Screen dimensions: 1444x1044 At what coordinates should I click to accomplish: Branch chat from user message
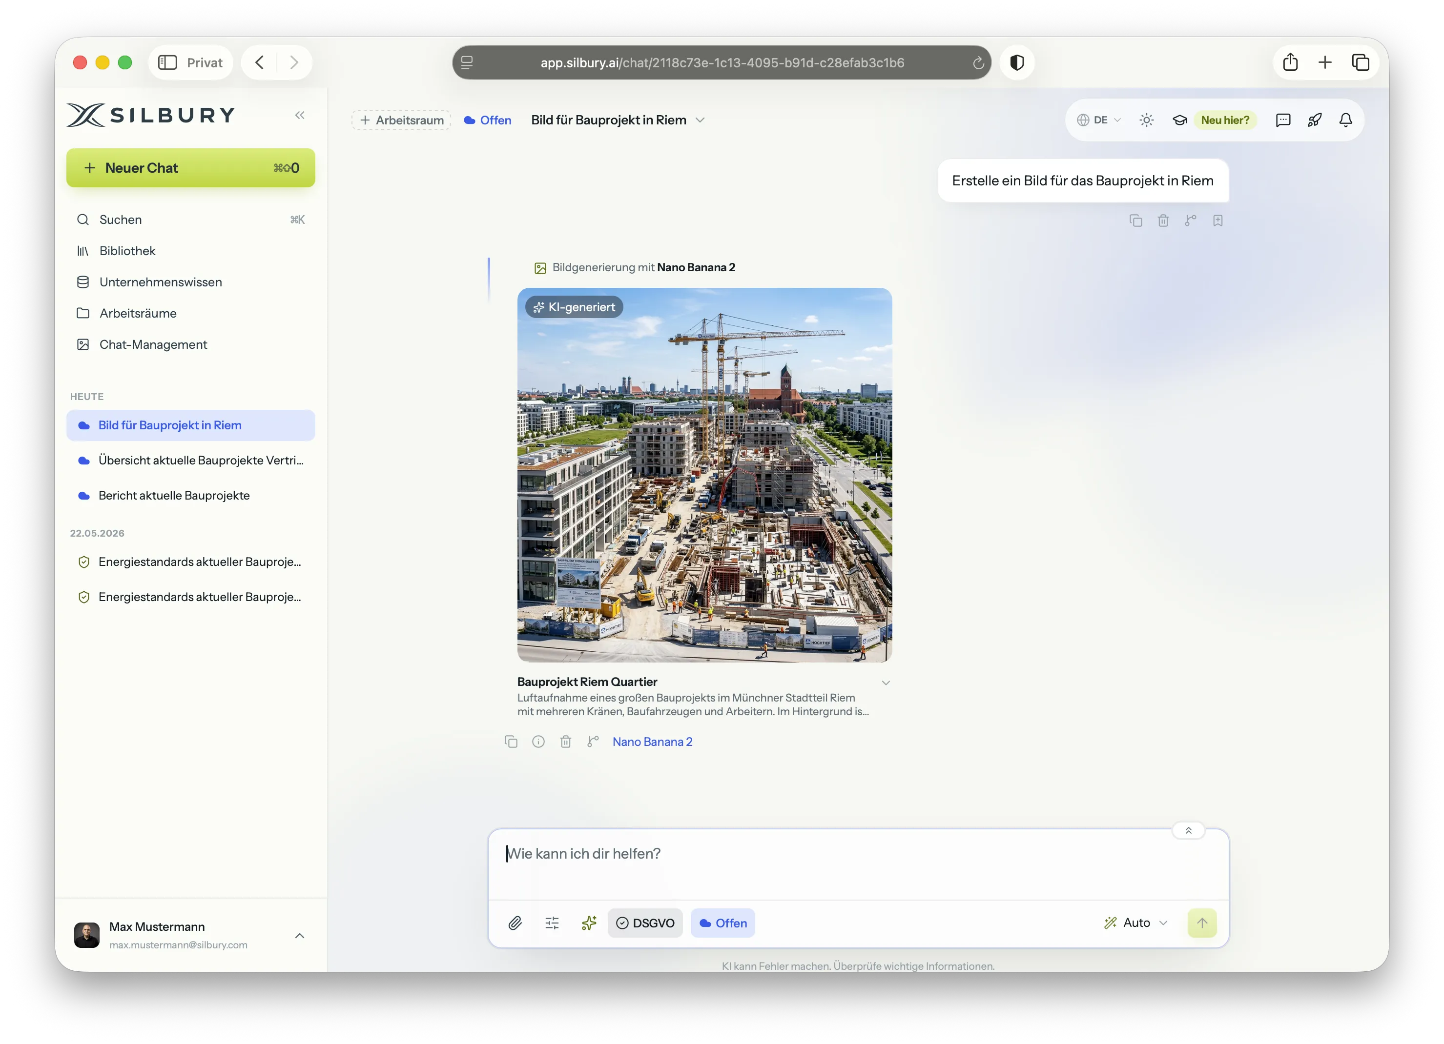pos(1191,221)
